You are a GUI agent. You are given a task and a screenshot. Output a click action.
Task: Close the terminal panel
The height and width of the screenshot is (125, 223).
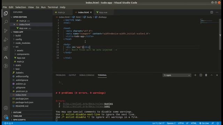click(x=217, y=75)
